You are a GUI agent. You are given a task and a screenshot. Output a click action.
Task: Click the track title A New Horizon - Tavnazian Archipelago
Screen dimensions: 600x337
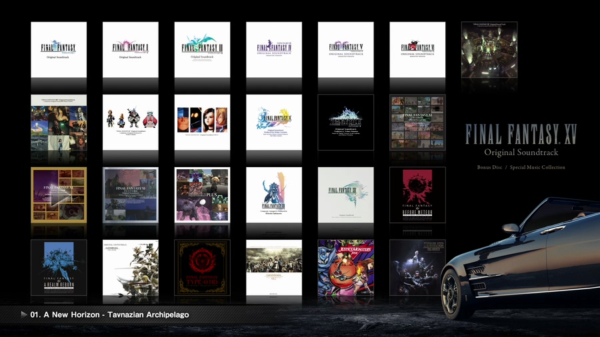coord(109,314)
